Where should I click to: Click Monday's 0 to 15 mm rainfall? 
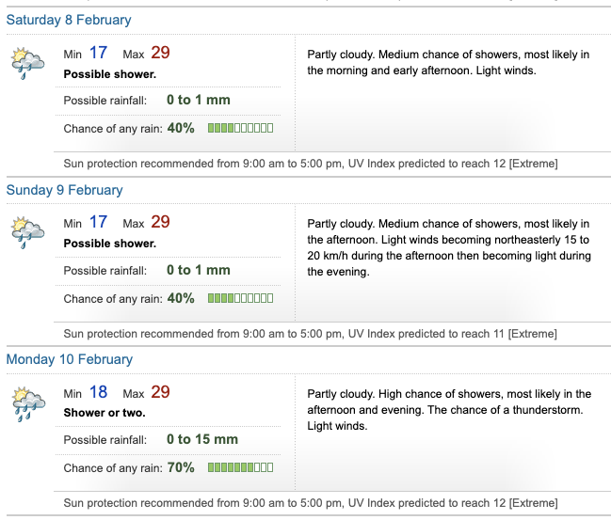pyautogui.click(x=202, y=439)
